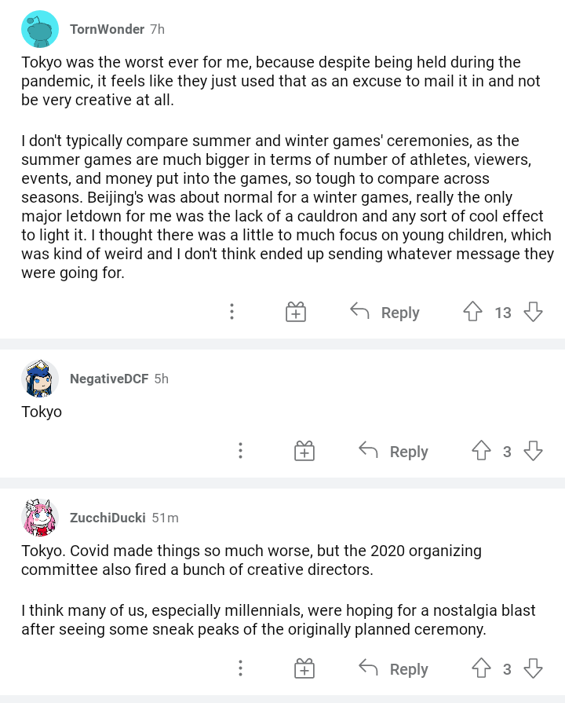Image resolution: width=565 pixels, height=703 pixels.
Task: Upvote ZucchiDucki's comment
Action: click(480, 669)
